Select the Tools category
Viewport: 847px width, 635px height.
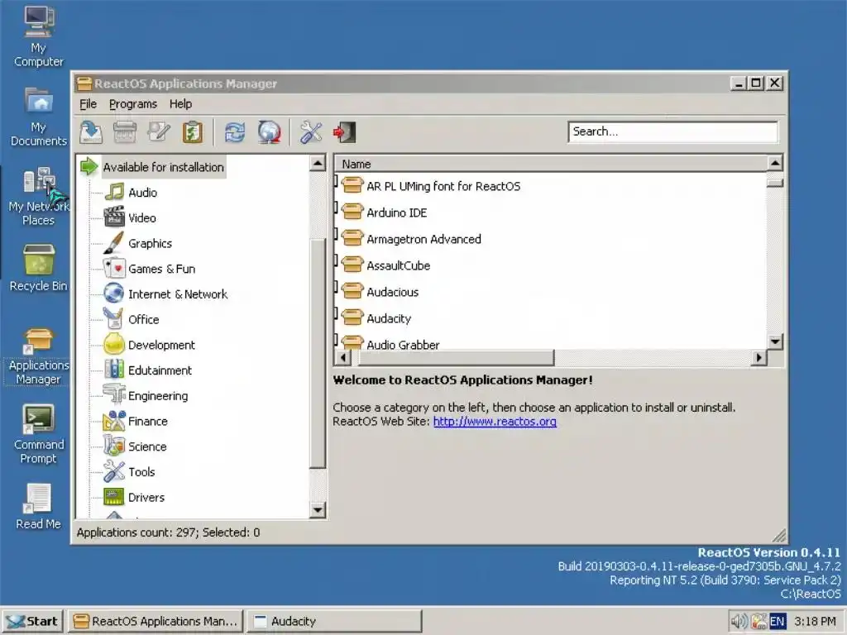(141, 472)
